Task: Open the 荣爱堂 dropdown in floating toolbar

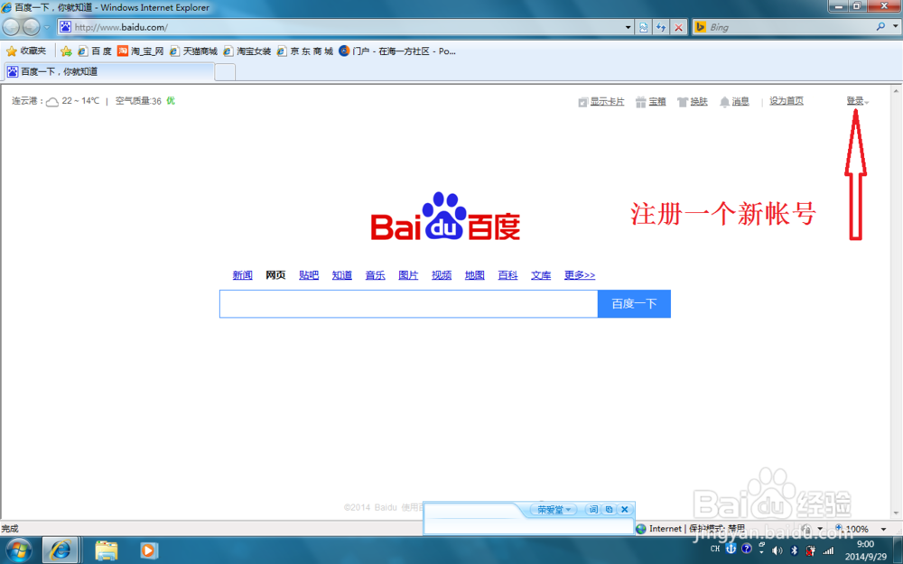Action: [554, 510]
